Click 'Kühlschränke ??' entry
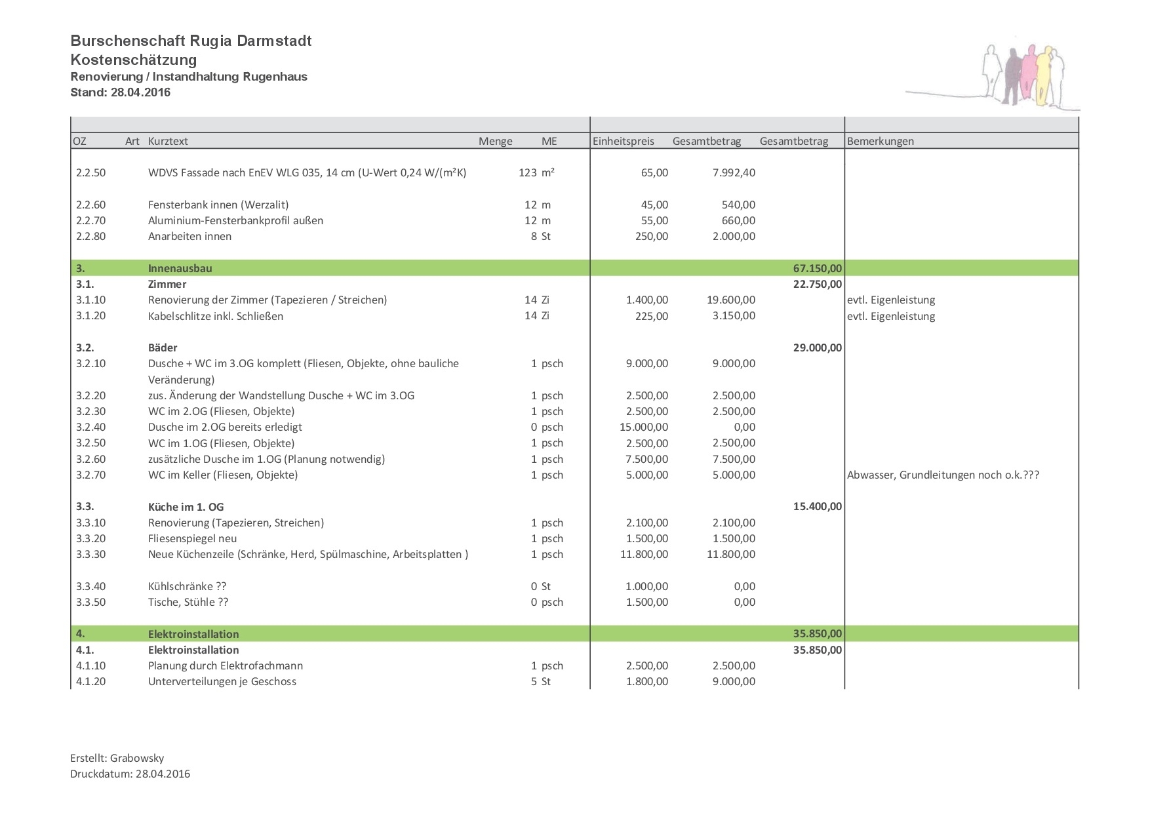This screenshot has width=1150, height=813. coord(187,587)
